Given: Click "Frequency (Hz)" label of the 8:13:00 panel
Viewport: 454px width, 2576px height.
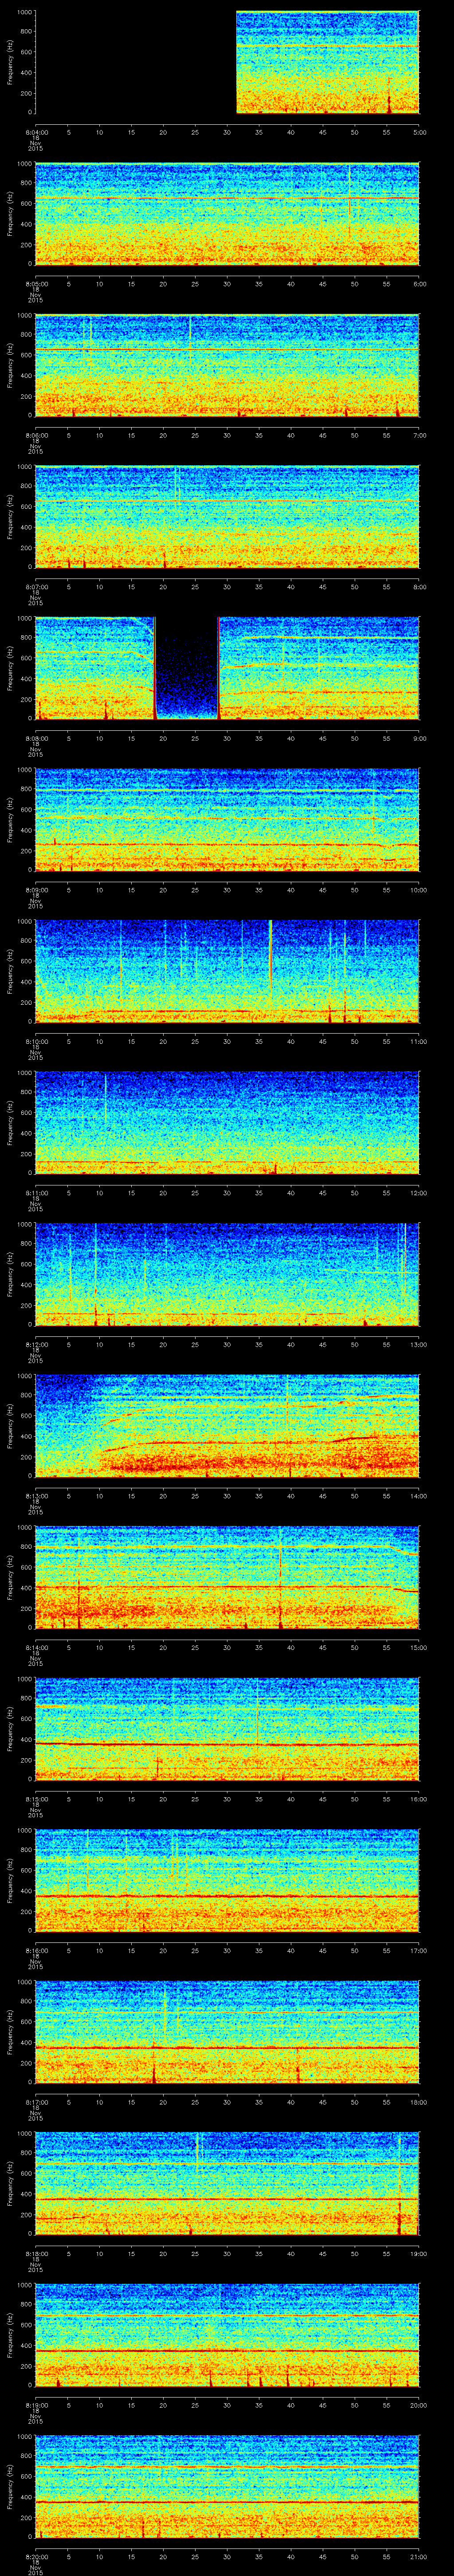Looking at the screenshot, I should 10,1425.
